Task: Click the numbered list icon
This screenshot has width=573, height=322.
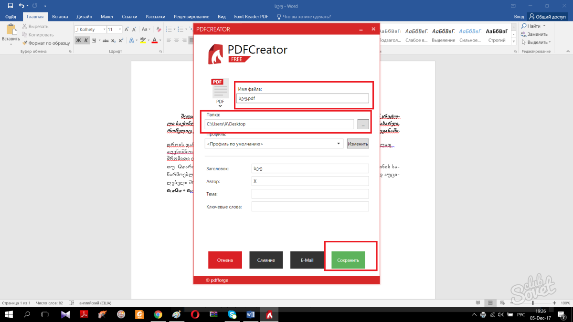Action: 181,30
